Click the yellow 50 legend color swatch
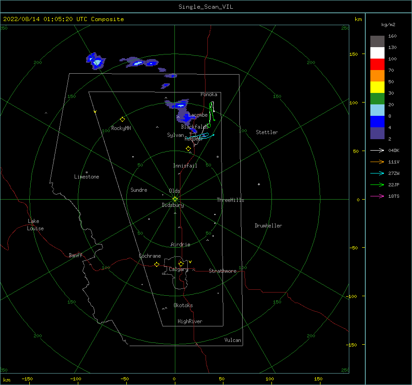 [377, 87]
